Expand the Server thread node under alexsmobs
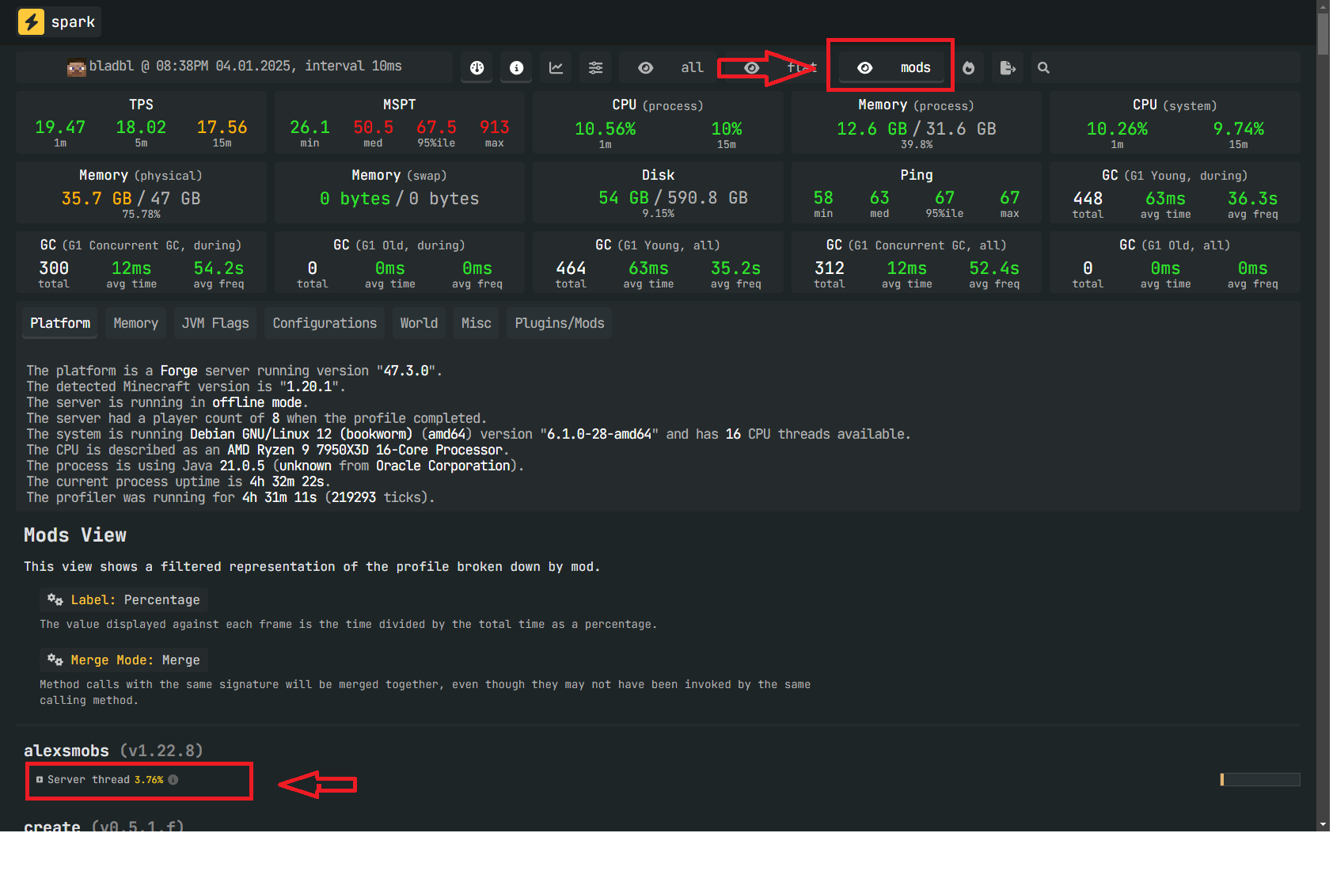The height and width of the screenshot is (871, 1333). (x=40, y=780)
